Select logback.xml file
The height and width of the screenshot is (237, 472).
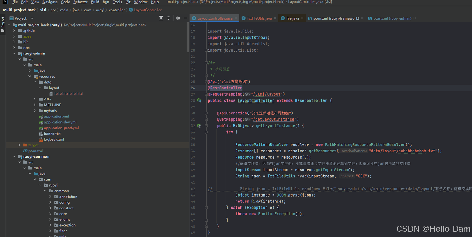(54, 139)
